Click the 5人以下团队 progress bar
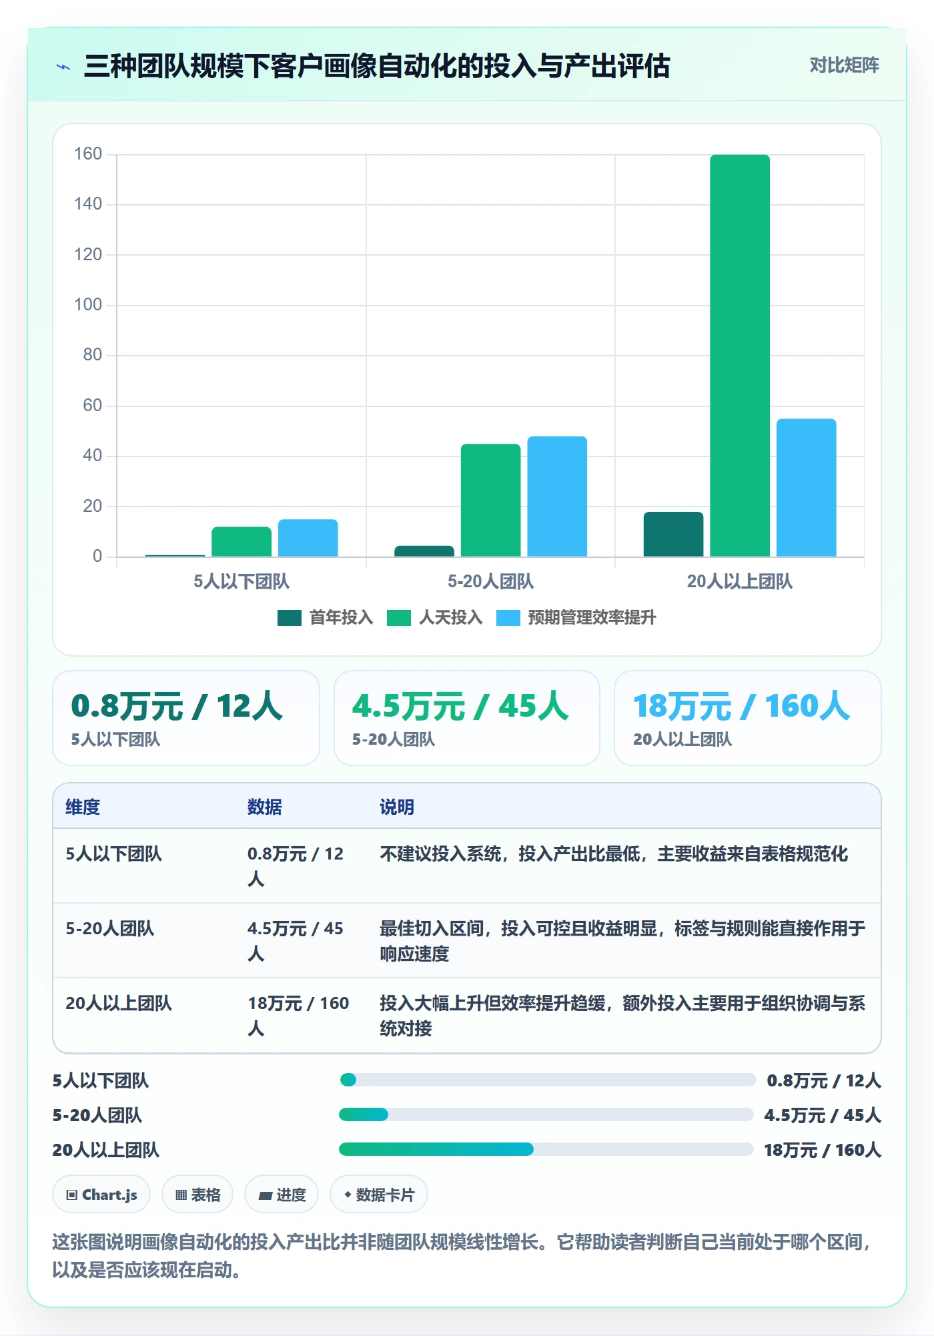 [x=547, y=1080]
